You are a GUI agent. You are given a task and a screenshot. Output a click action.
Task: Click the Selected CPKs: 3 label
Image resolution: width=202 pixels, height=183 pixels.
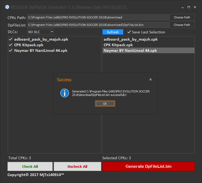click(x=116, y=158)
